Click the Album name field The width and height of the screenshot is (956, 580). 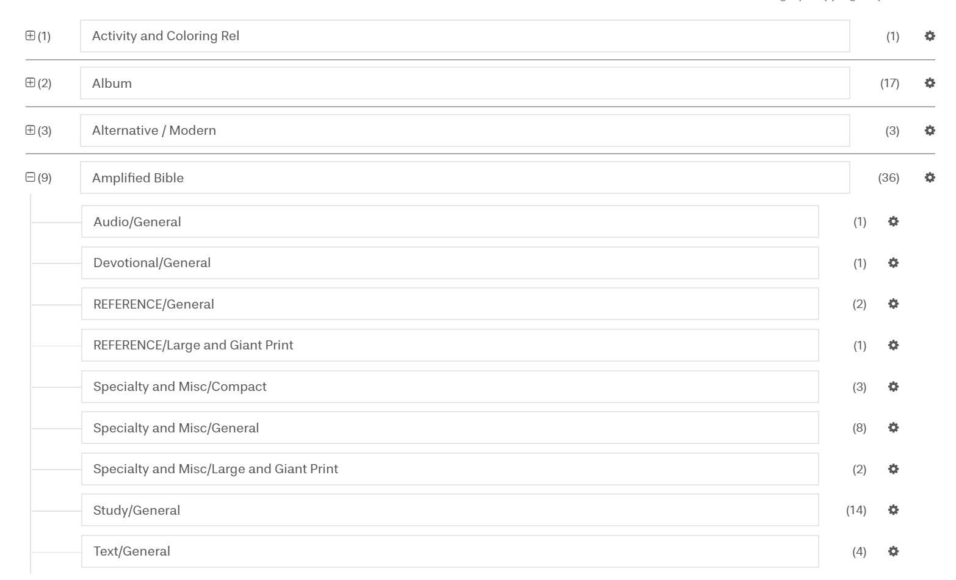click(464, 83)
